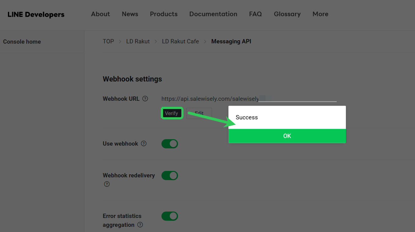Toggle the Webhook redelivery switch
Viewport: 415px width, 232px height.
pos(170,176)
